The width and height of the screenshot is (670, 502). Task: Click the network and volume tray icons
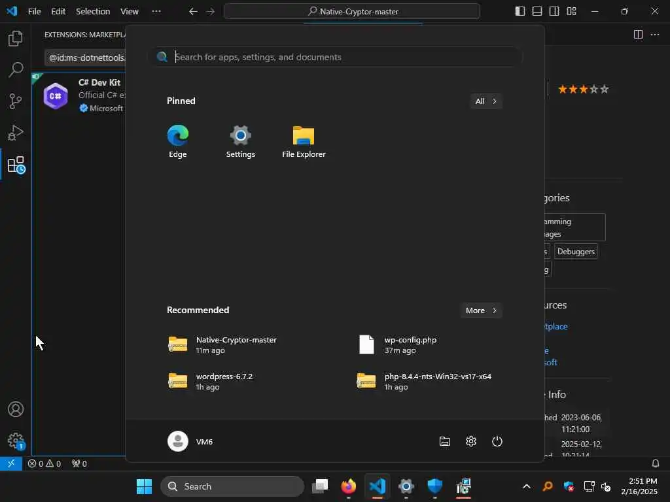597,486
